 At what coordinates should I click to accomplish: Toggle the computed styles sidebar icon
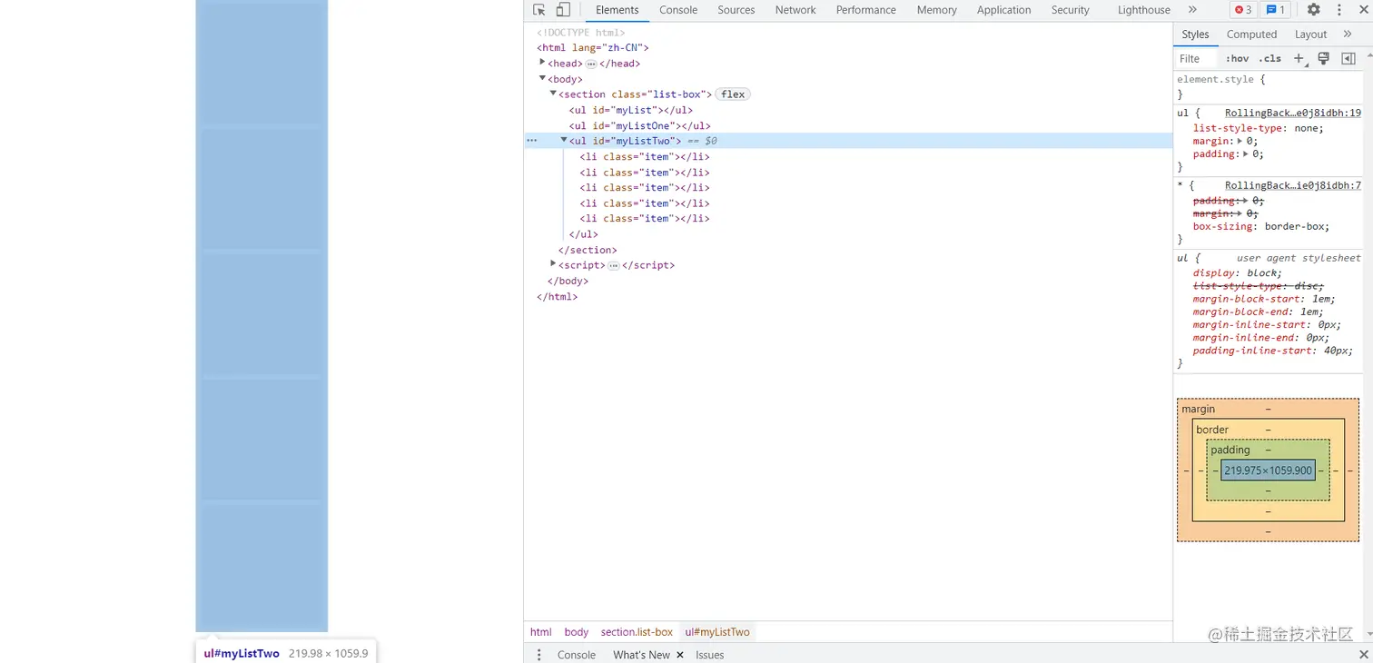(1348, 58)
